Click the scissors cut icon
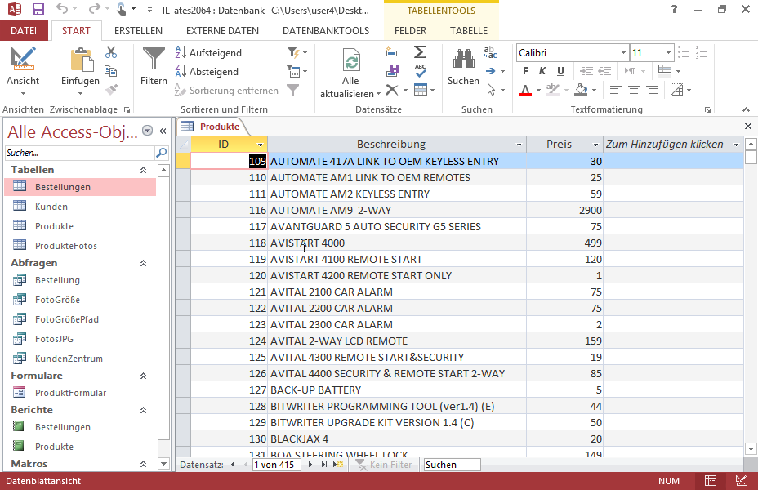 click(x=111, y=52)
